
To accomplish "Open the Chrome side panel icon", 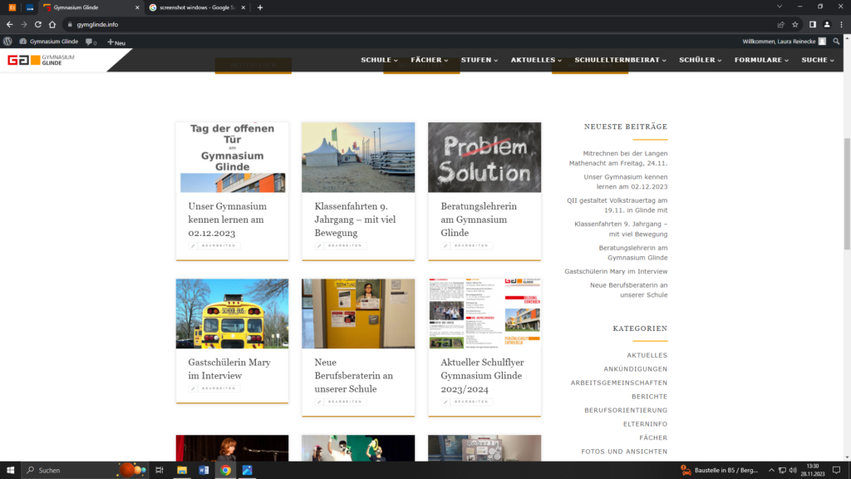I will point(812,24).
